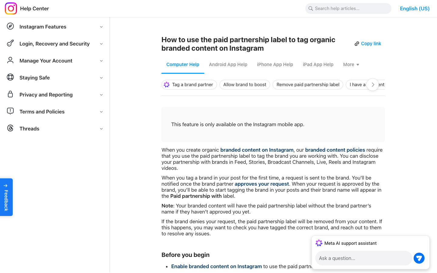Click the Tag a brand partner chip
This screenshot has height=273, width=437.
pos(189,85)
